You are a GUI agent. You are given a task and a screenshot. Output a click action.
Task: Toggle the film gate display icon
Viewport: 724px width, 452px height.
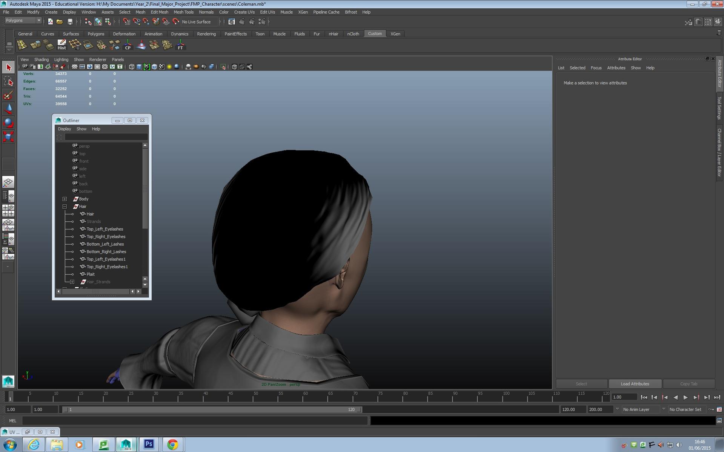82,67
